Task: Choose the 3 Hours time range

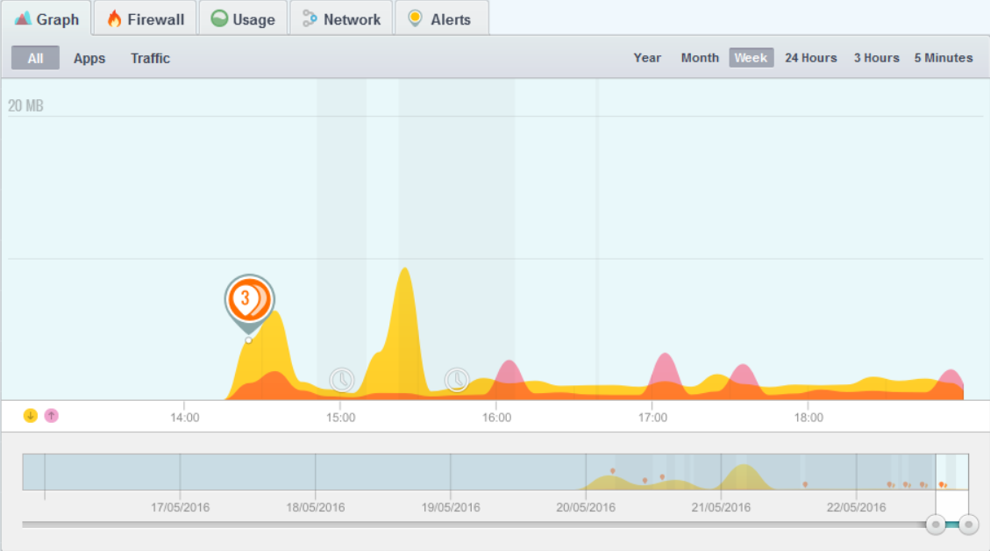Action: click(x=876, y=58)
